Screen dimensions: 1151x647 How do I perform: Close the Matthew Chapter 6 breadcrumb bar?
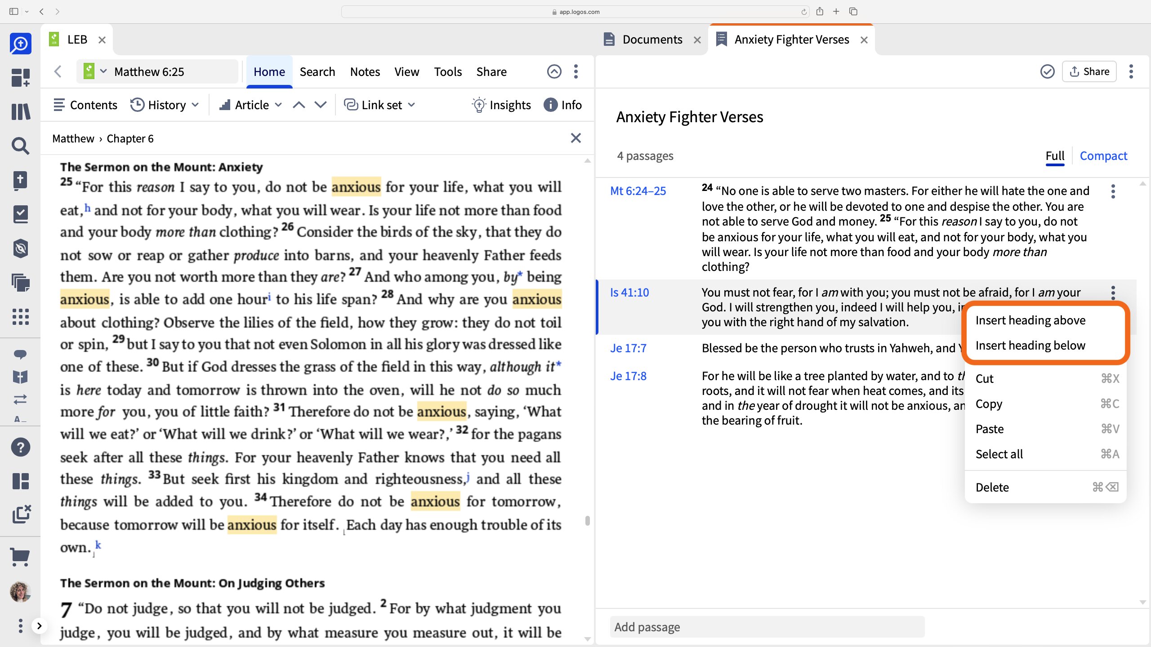click(576, 138)
